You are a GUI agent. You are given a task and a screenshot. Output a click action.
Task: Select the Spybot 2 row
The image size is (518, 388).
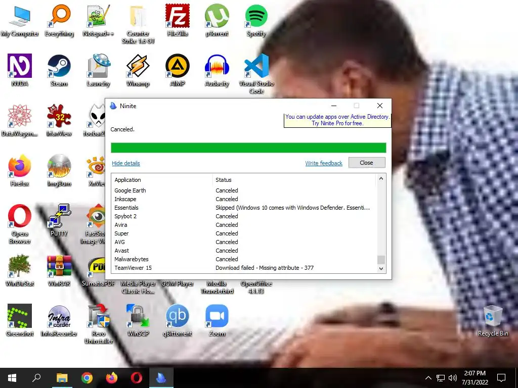[244, 216]
